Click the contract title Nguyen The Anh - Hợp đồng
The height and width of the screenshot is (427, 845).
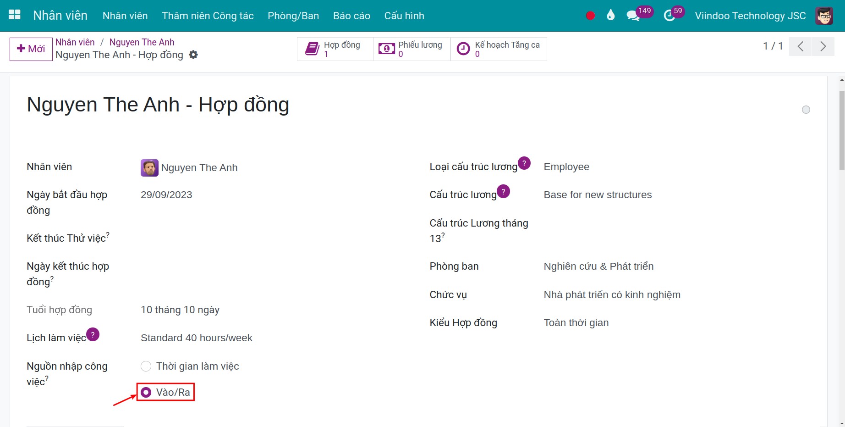click(x=158, y=105)
